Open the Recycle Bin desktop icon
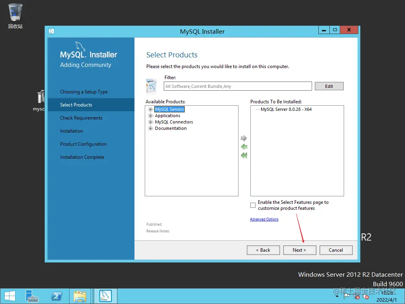Image resolution: width=405 pixels, height=304 pixels. pos(15,16)
